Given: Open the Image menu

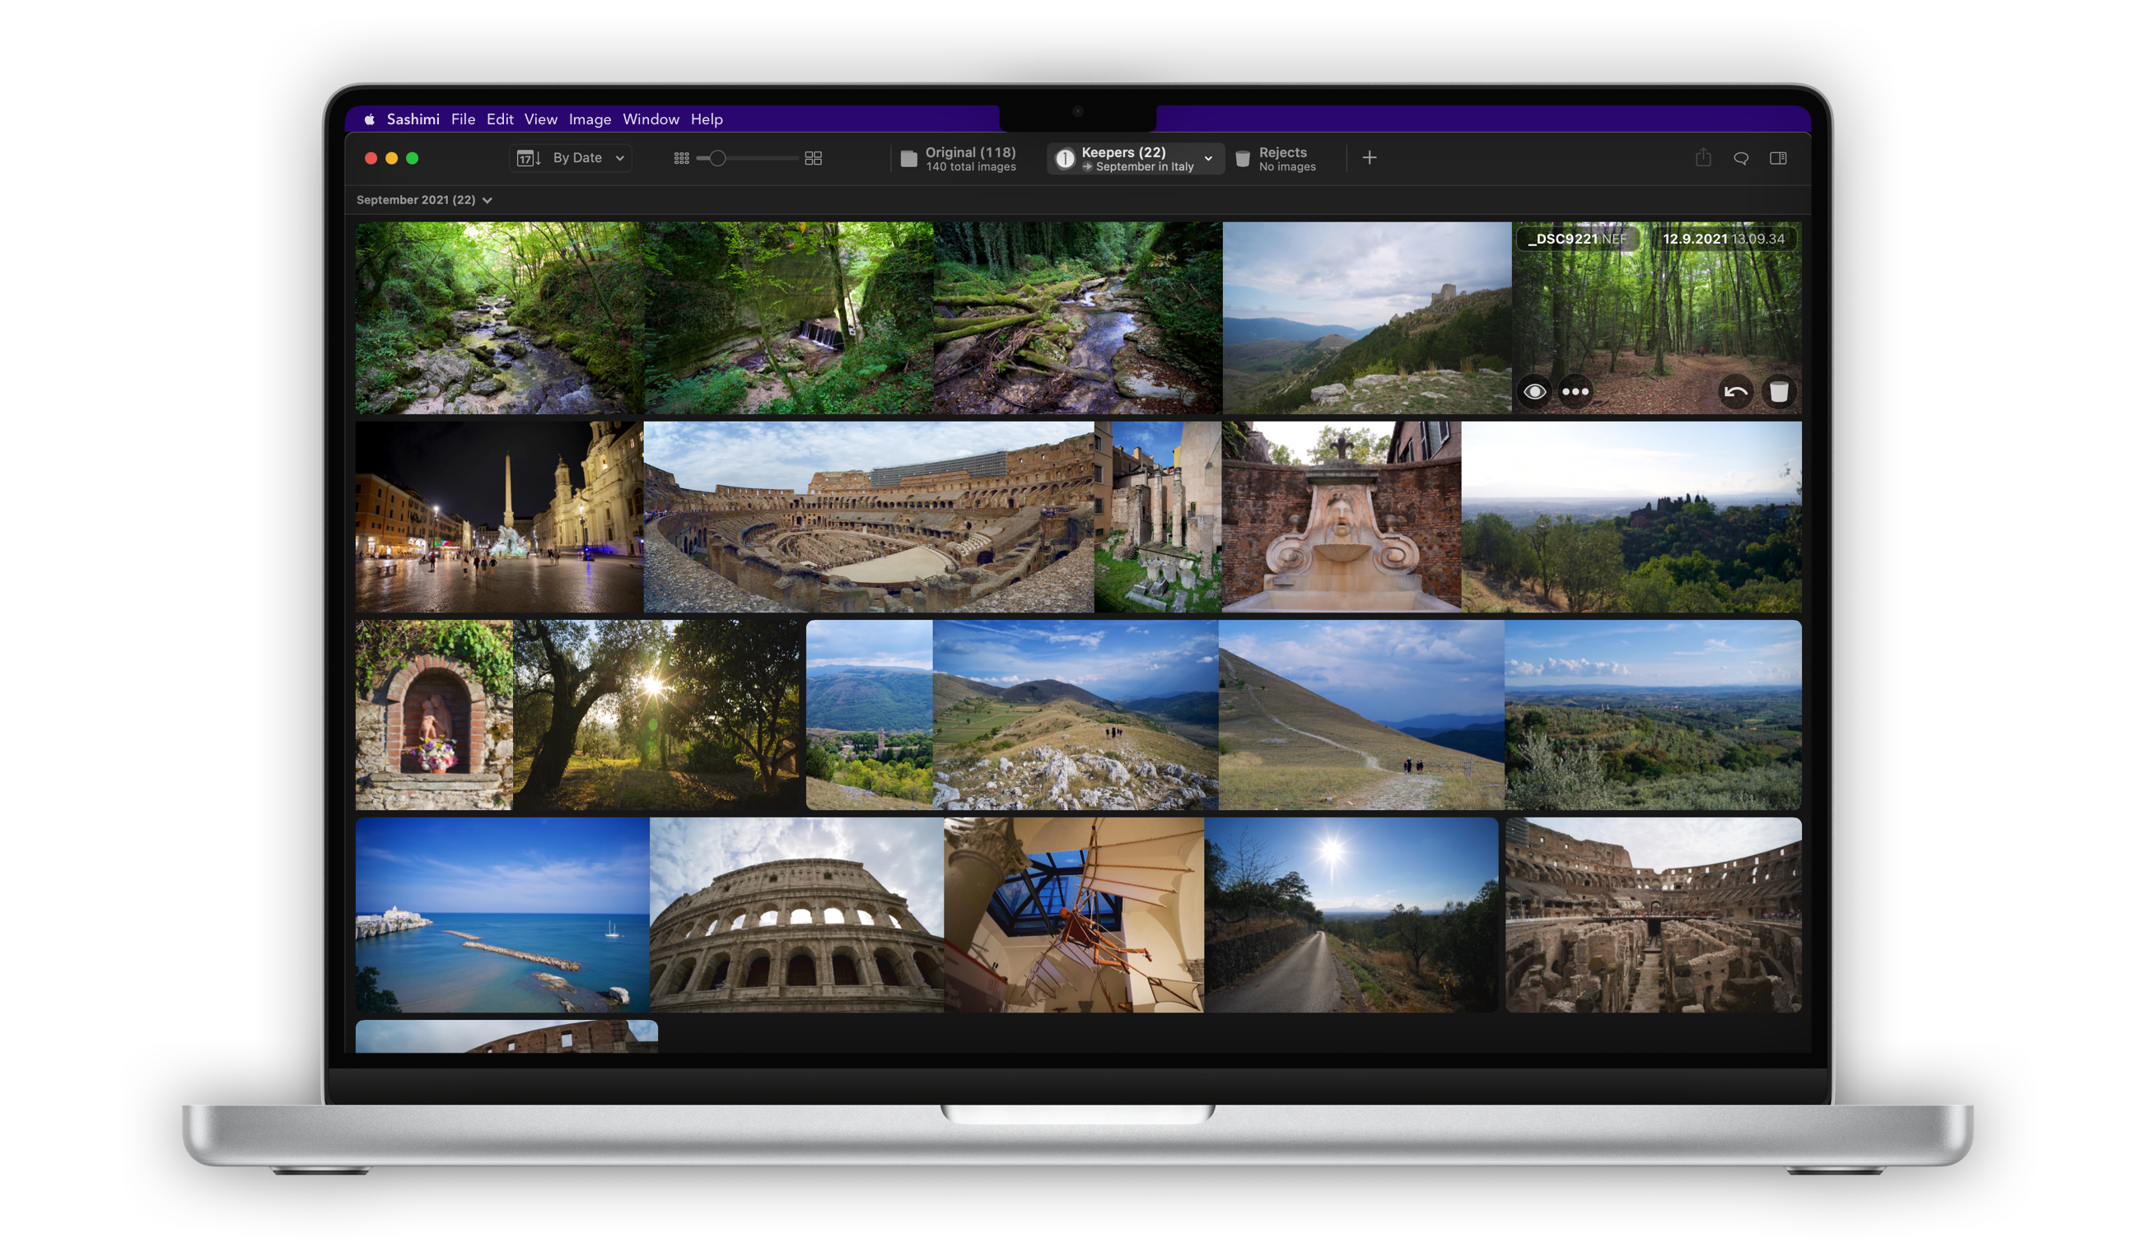Looking at the screenshot, I should tap(590, 119).
